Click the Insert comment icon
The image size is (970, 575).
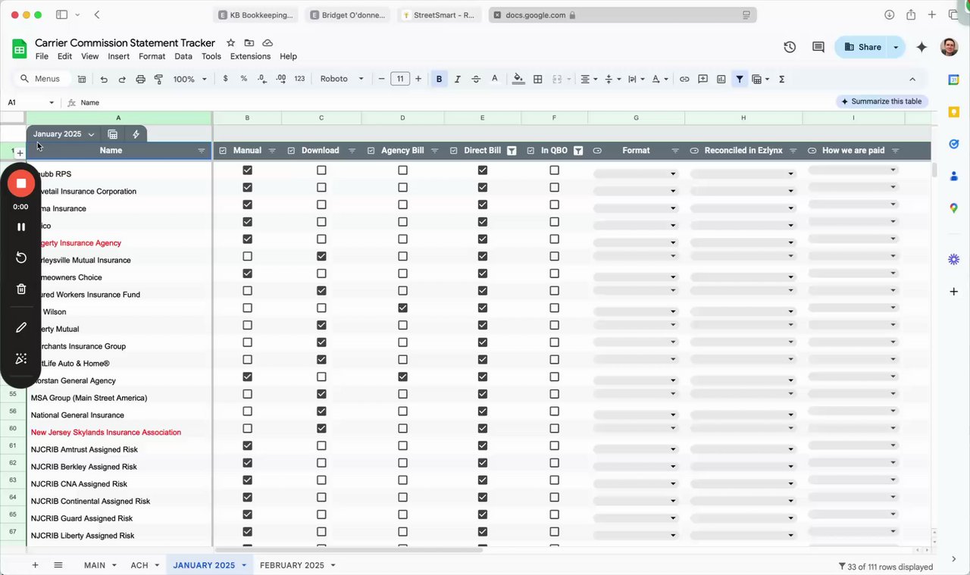[x=702, y=79]
